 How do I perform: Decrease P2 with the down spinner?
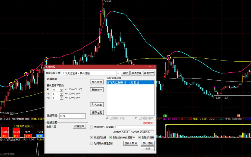(62, 99)
